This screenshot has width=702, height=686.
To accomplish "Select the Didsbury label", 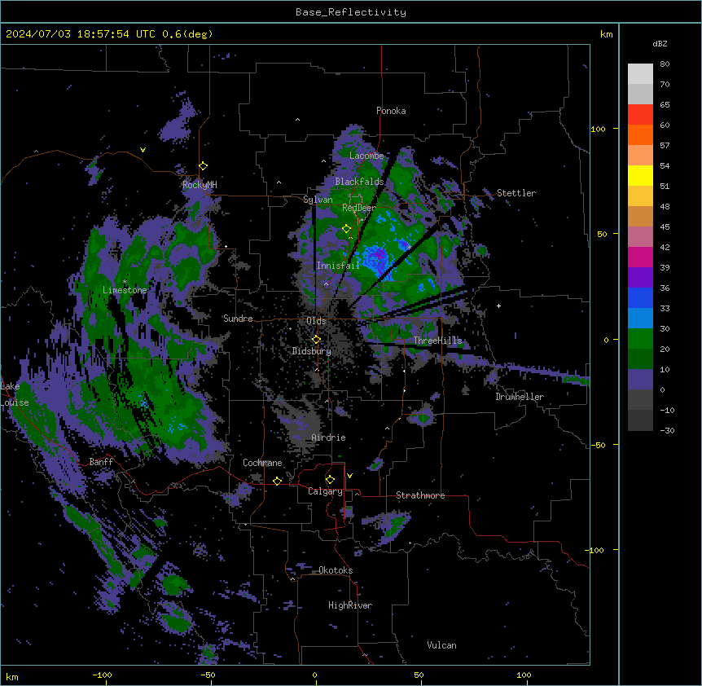I will pos(311,351).
